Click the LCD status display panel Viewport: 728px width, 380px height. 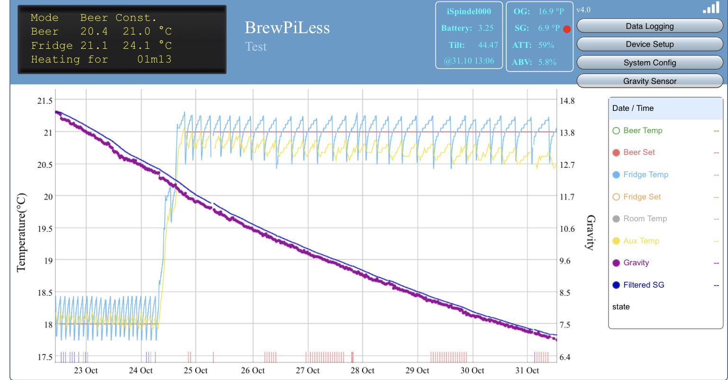coord(122,39)
